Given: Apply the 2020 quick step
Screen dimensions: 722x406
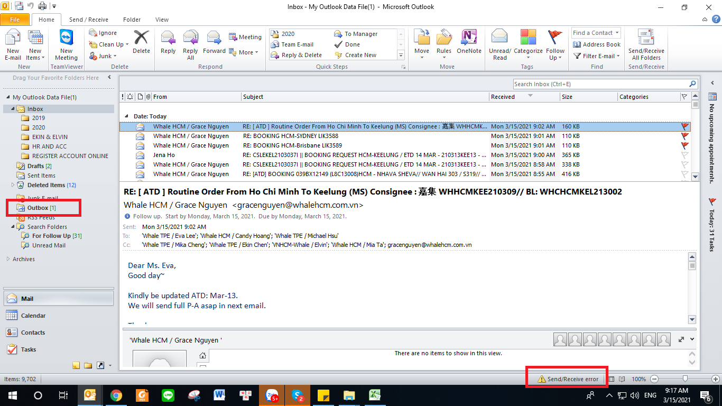Looking at the screenshot, I should (x=283, y=34).
